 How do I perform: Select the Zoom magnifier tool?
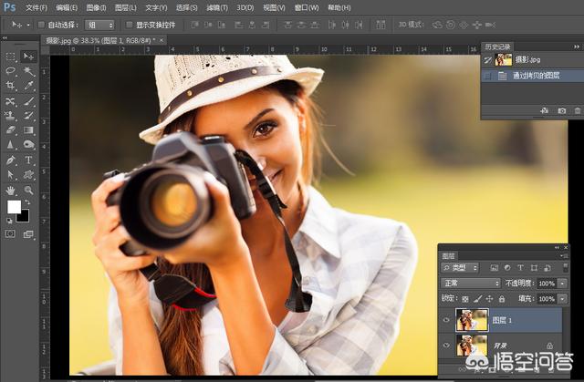(x=29, y=190)
